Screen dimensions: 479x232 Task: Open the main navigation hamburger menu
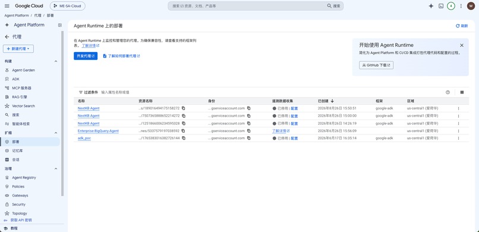coord(7,6)
